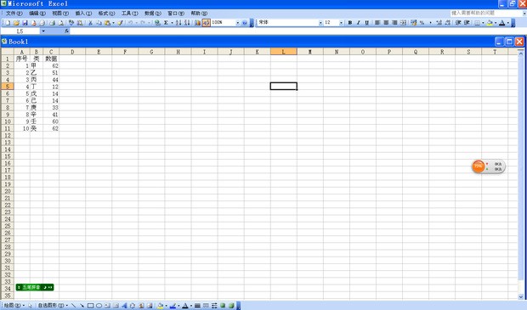
Task: Toggle Center alignment
Action: pyautogui.click(x=386, y=22)
